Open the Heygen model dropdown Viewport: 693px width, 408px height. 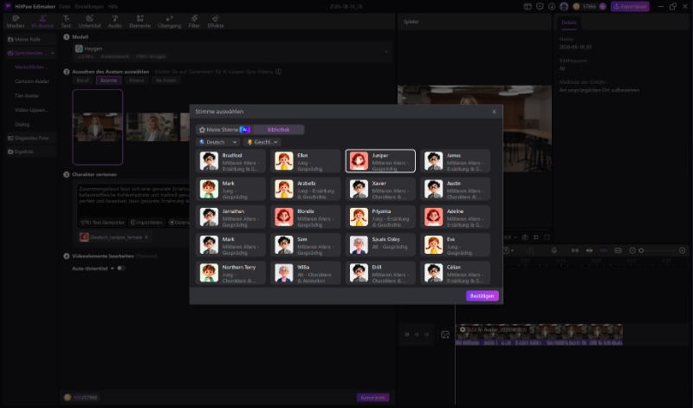point(232,52)
